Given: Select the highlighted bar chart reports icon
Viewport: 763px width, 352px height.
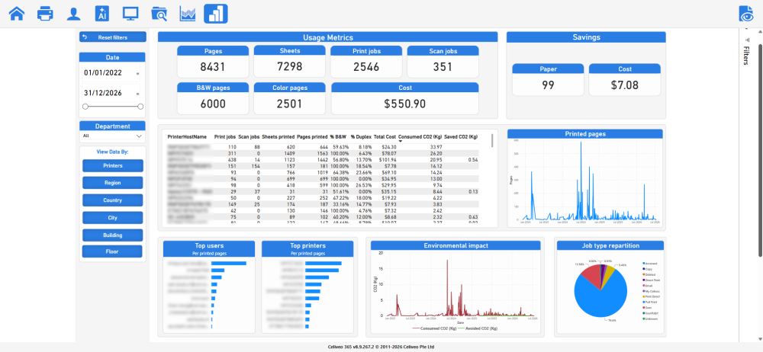Looking at the screenshot, I should 216,14.
